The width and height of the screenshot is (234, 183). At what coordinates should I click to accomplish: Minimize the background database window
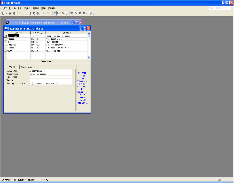pos(73,23)
